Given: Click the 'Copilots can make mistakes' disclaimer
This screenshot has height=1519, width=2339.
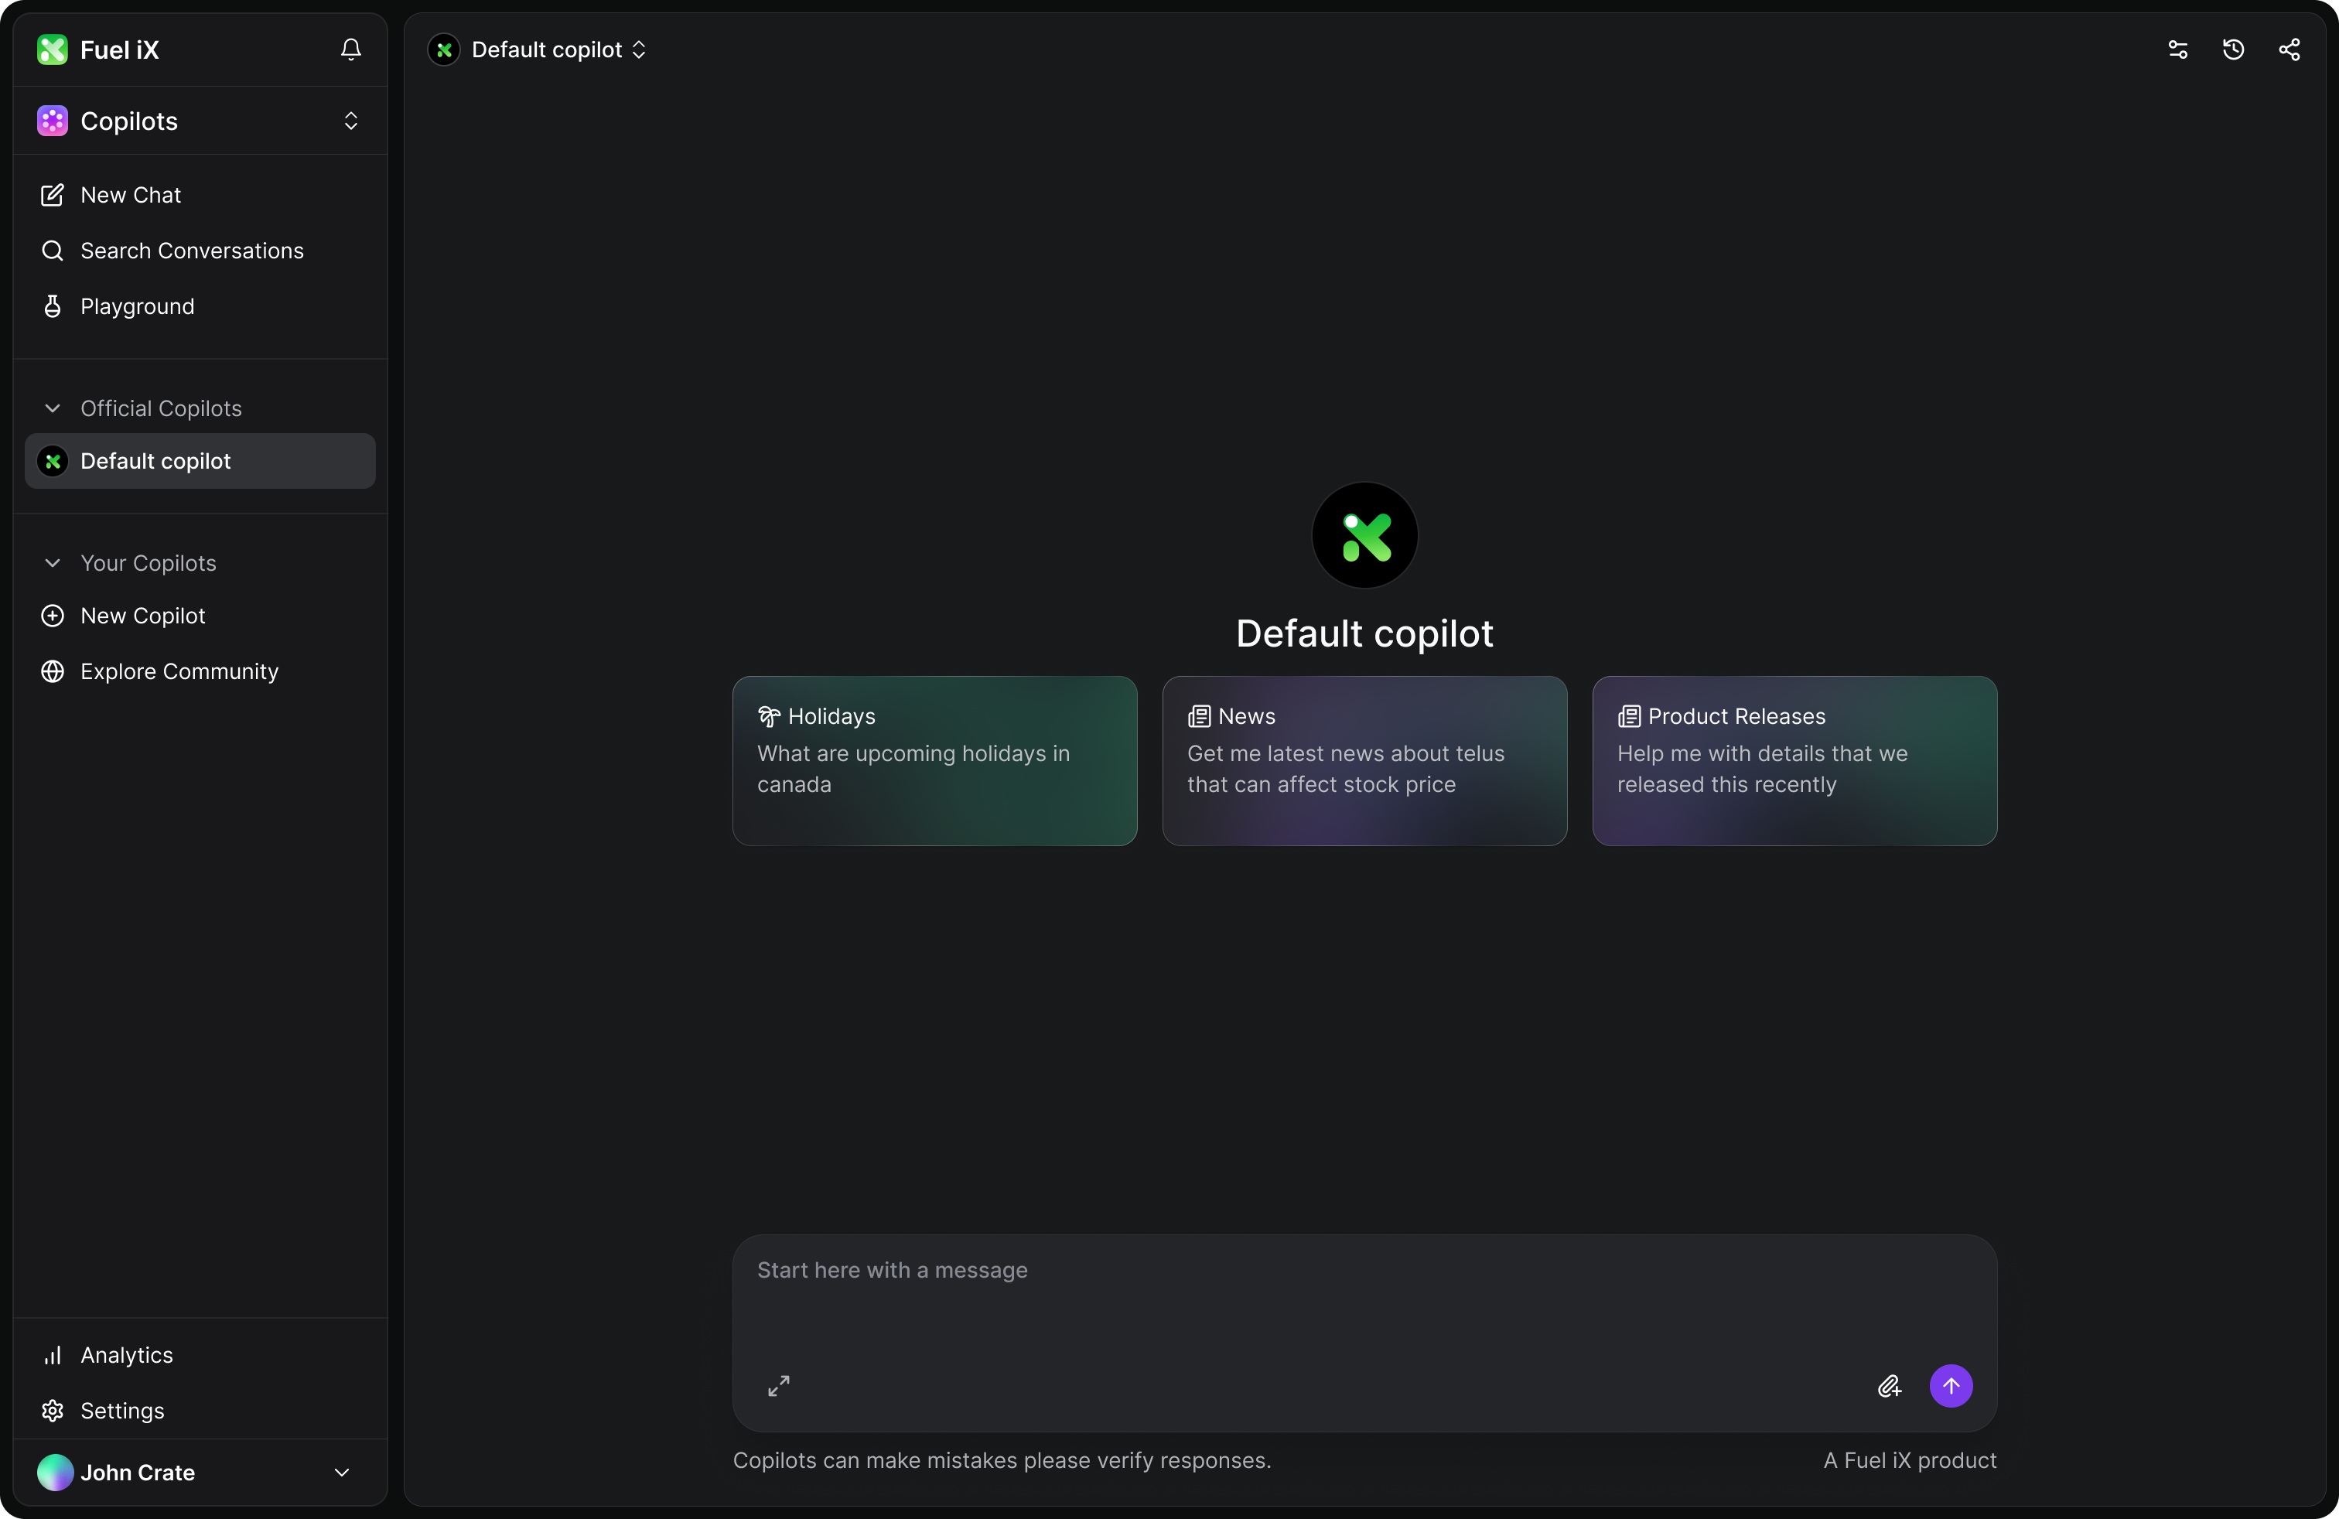Looking at the screenshot, I should tap(1002, 1460).
